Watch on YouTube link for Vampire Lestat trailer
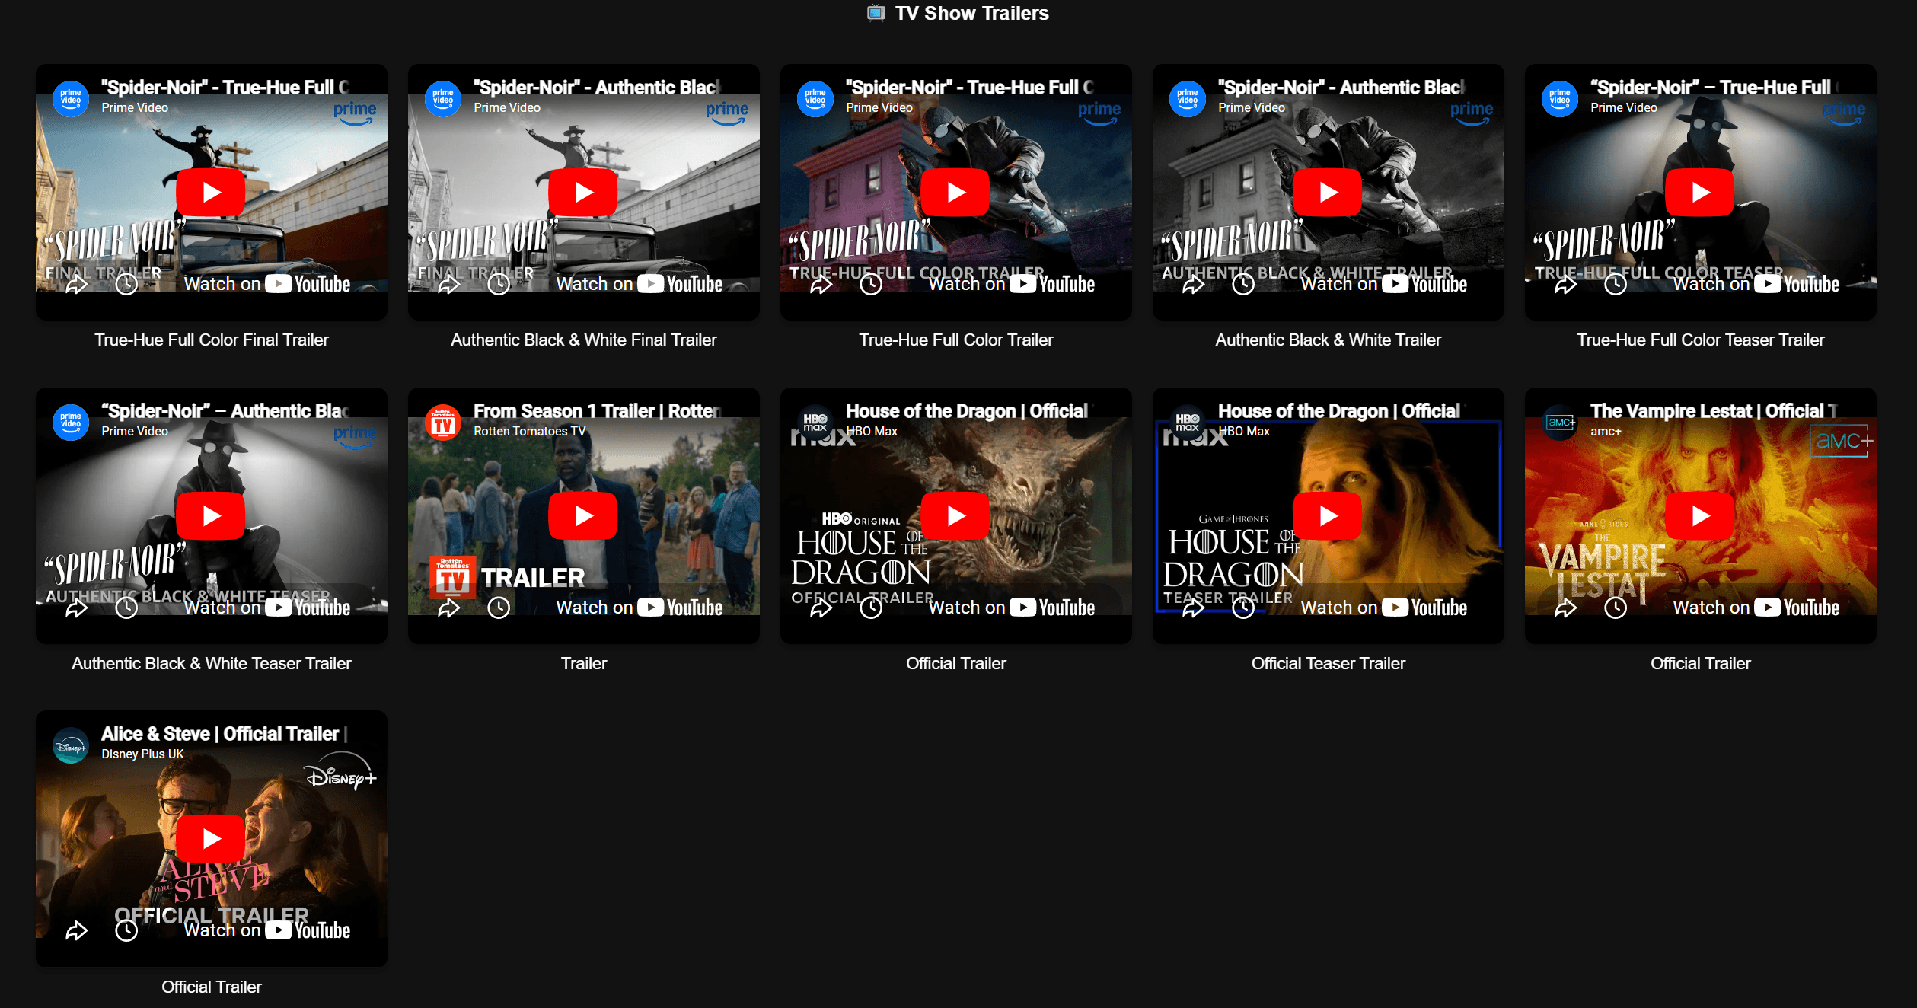1917x1008 pixels. pyautogui.click(x=1756, y=608)
